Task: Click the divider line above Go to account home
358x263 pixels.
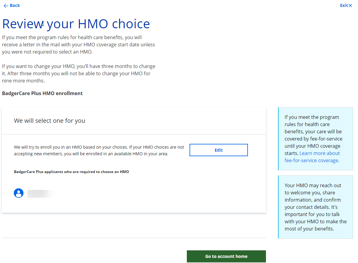Action: pyautogui.click(x=134, y=238)
